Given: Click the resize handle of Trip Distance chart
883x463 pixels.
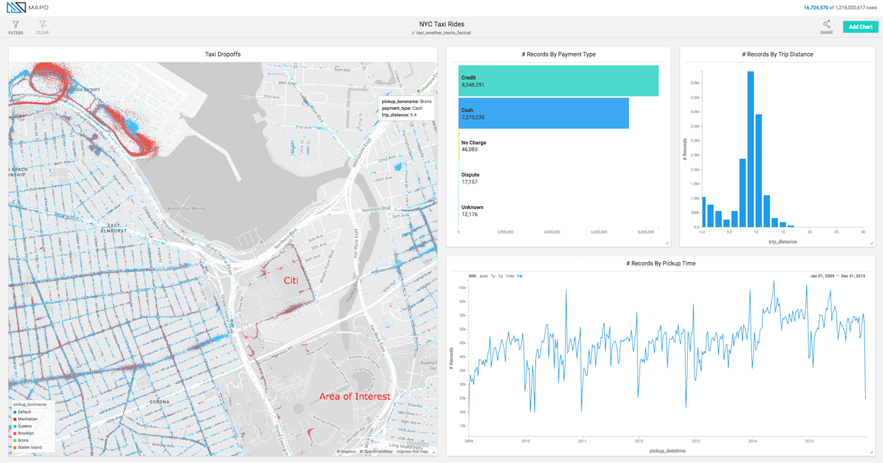Looking at the screenshot, I should pyautogui.click(x=871, y=243).
